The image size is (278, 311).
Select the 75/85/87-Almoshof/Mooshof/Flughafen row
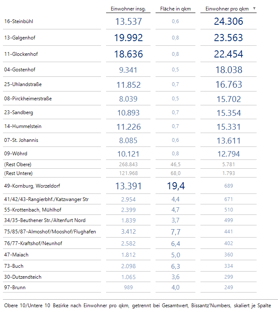pos(130,231)
